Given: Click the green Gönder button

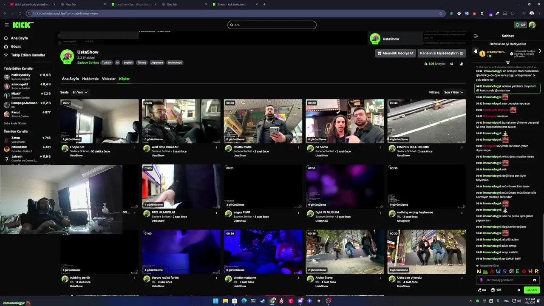Looking at the screenshot, I should (x=532, y=290).
